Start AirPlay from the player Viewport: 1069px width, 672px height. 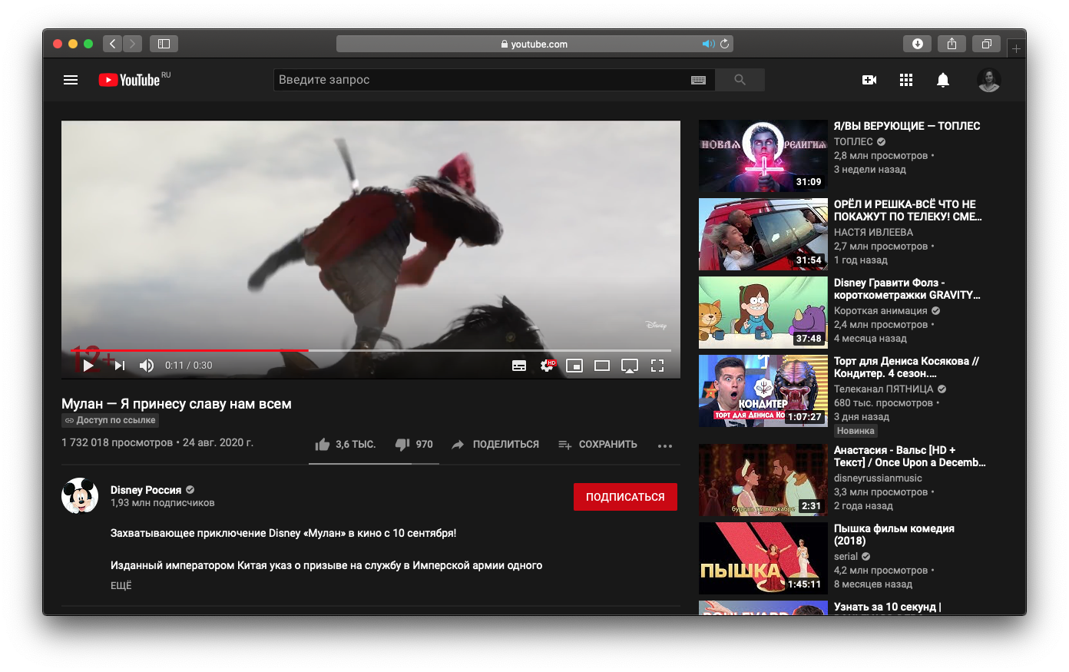630,366
